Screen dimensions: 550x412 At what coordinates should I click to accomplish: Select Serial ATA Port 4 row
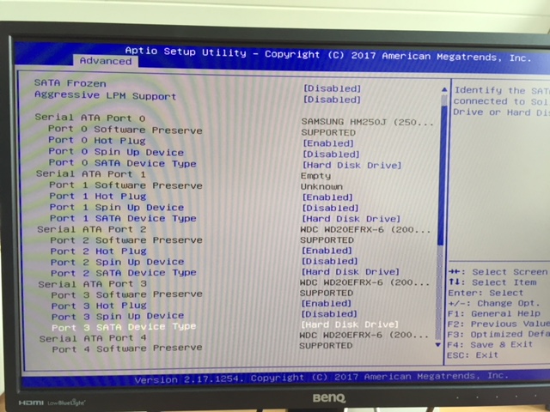point(93,338)
